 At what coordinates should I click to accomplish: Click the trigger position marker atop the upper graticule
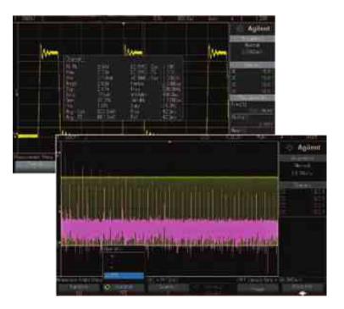[124, 24]
